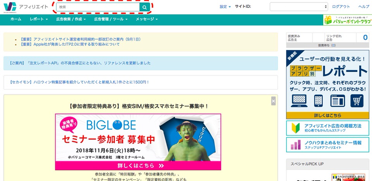
Task: Click the BIGLOBE seminar banner image
Action: (138, 142)
